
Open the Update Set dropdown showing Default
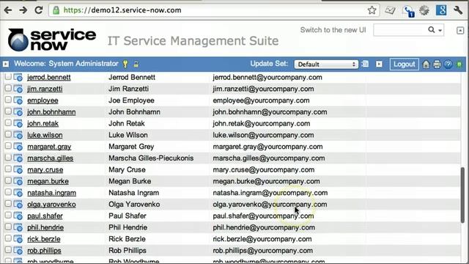point(326,65)
